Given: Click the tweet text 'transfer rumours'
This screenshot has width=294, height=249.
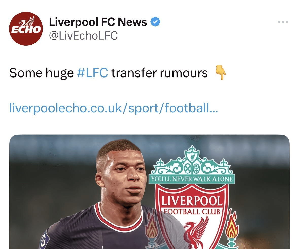Looking at the screenshot, I should [x=160, y=73].
